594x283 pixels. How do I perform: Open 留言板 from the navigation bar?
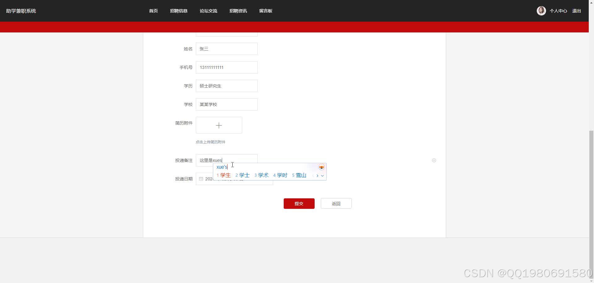pyautogui.click(x=266, y=11)
